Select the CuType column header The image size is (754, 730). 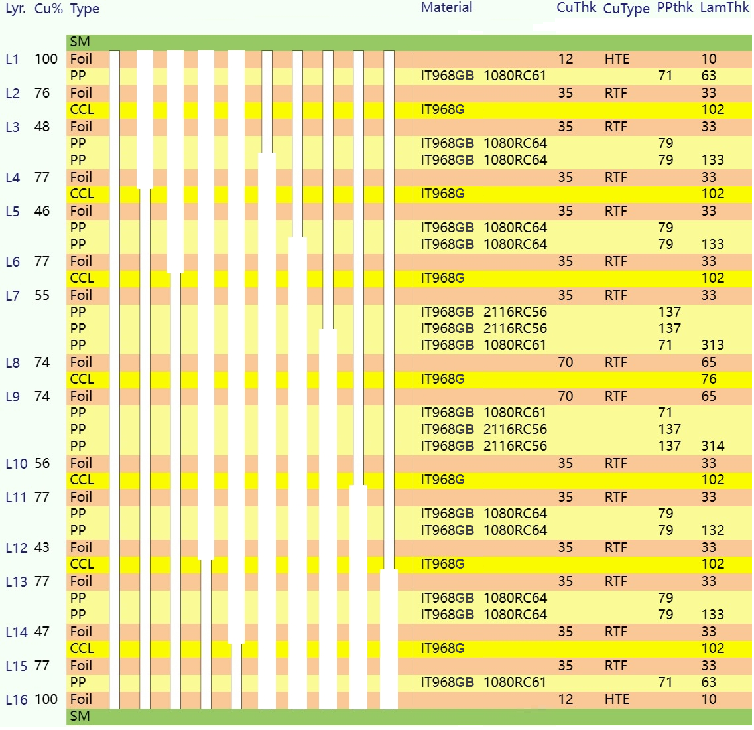[x=626, y=9]
